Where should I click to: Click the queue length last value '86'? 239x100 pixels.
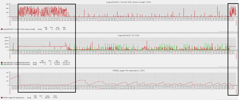coord(46,29)
